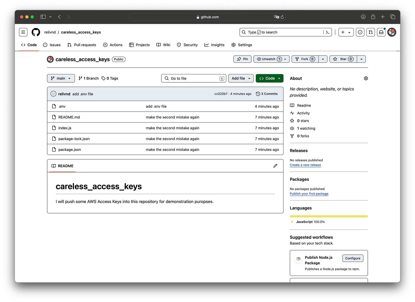Click the Safari share icon
This screenshot has width=415, height=302.
pos(373,17)
